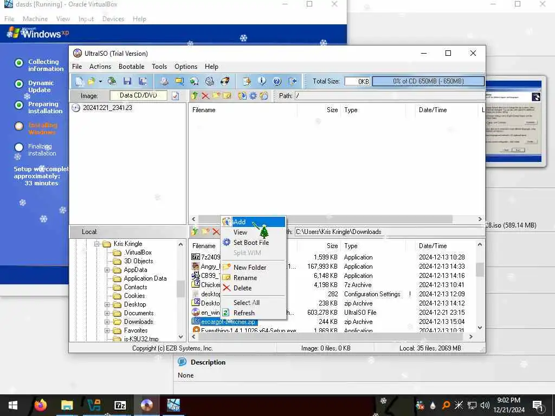
Task: Click the Extract icon in image toolbar
Action: pos(242,96)
